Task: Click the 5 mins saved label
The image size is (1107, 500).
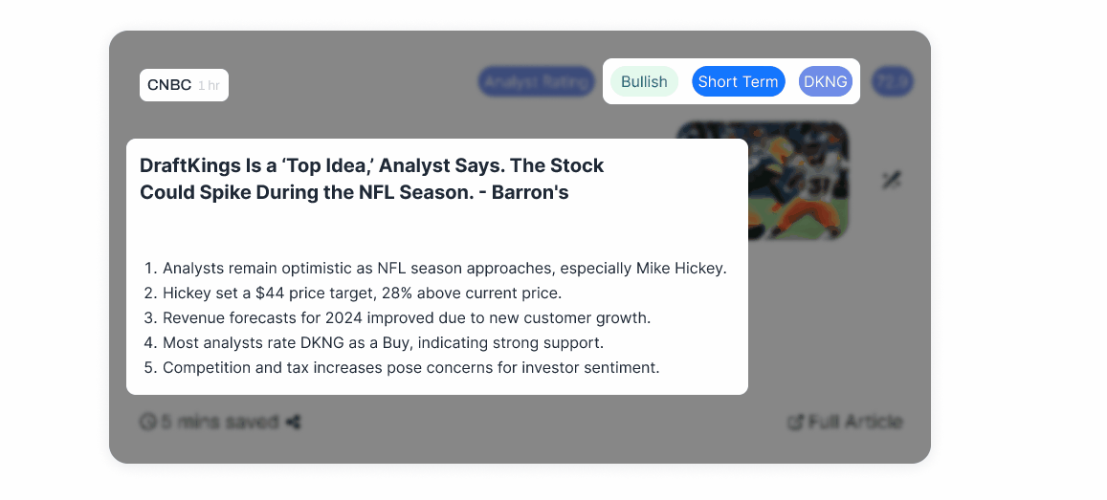Action: 219,423
